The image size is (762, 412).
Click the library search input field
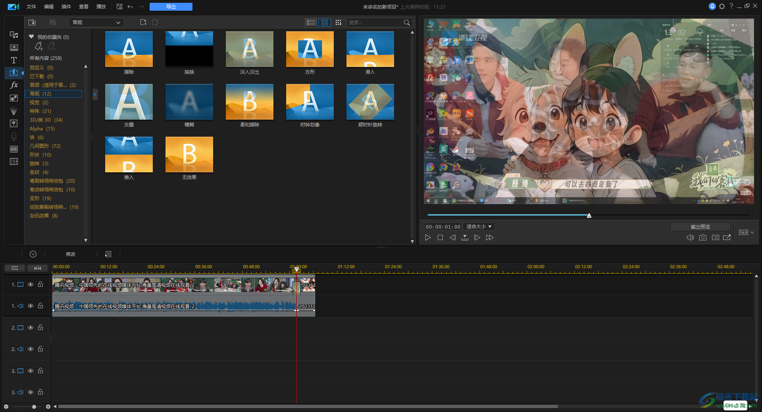click(x=375, y=23)
